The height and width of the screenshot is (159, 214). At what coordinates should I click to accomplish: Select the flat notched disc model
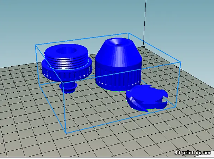pos(146,98)
